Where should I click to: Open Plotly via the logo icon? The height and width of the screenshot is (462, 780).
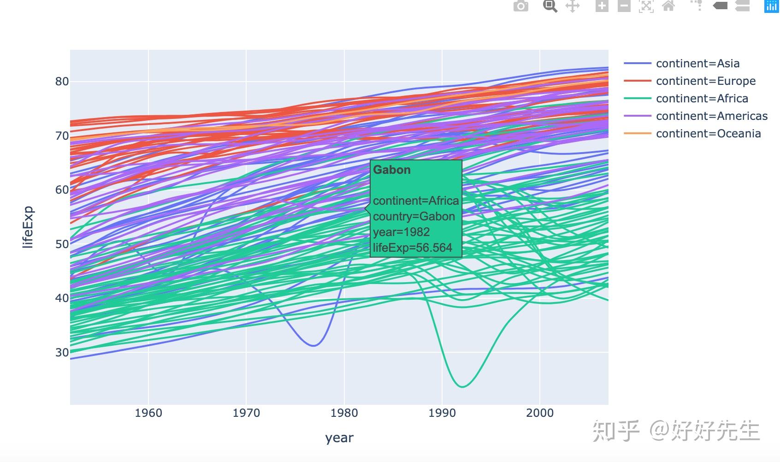tap(771, 6)
